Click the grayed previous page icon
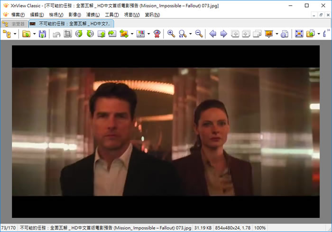Screen dimensions: 332x232 coord(235,34)
